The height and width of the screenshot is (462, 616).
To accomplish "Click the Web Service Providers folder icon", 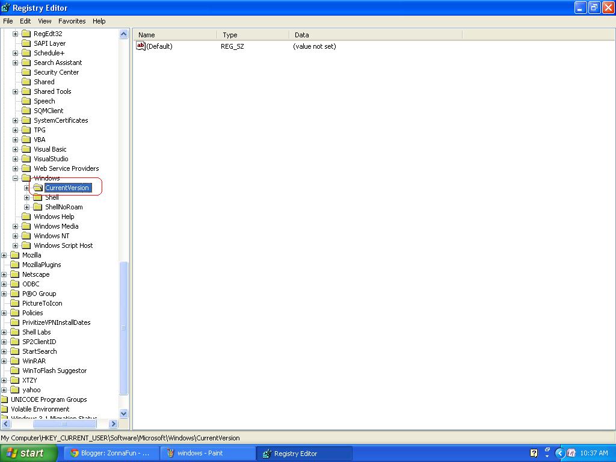I will tap(26, 168).
